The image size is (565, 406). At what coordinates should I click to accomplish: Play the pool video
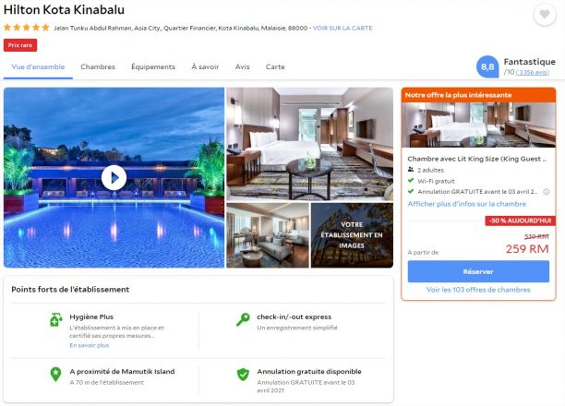pos(114,177)
